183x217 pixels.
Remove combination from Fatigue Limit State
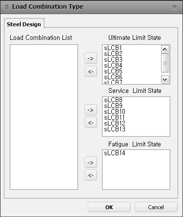tap(91, 175)
